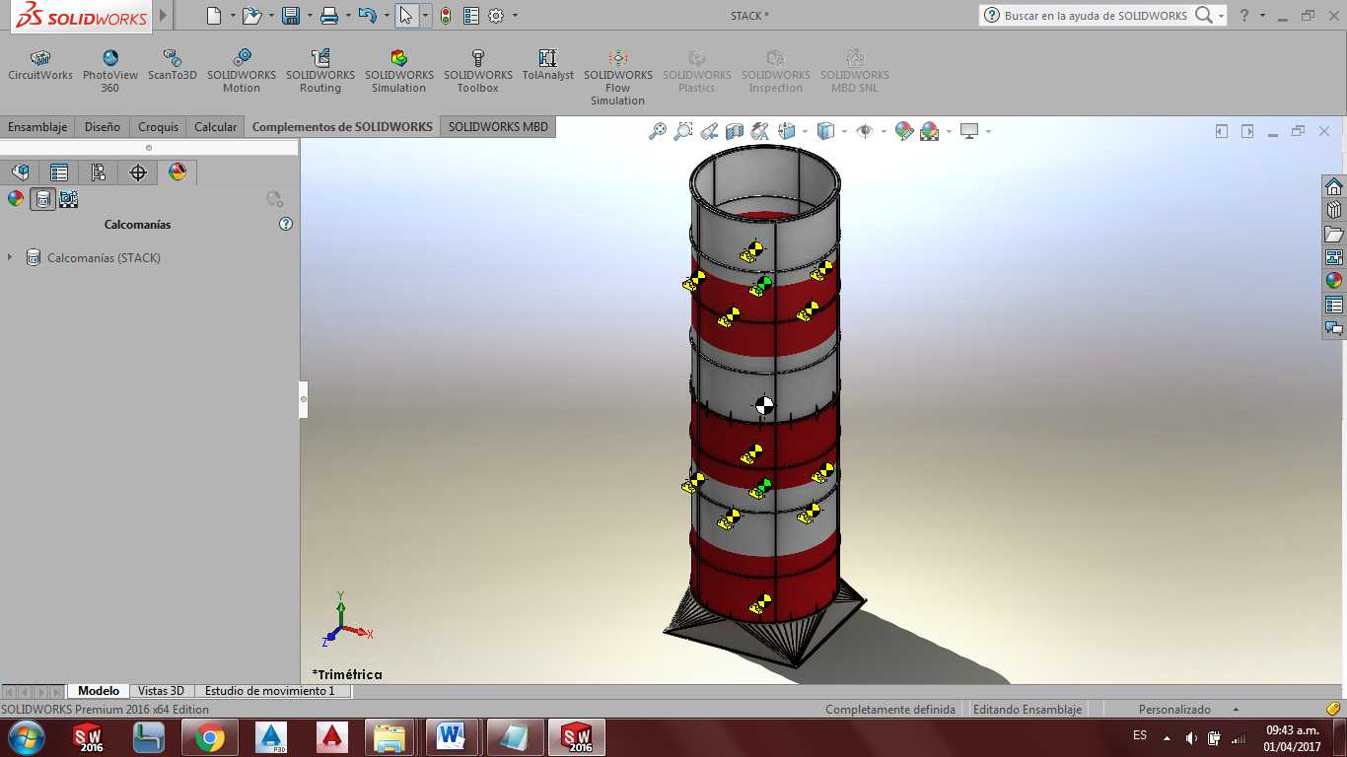1347x757 pixels.
Task: Enable SOLIDWORKS Routing add-in
Action: (320, 72)
